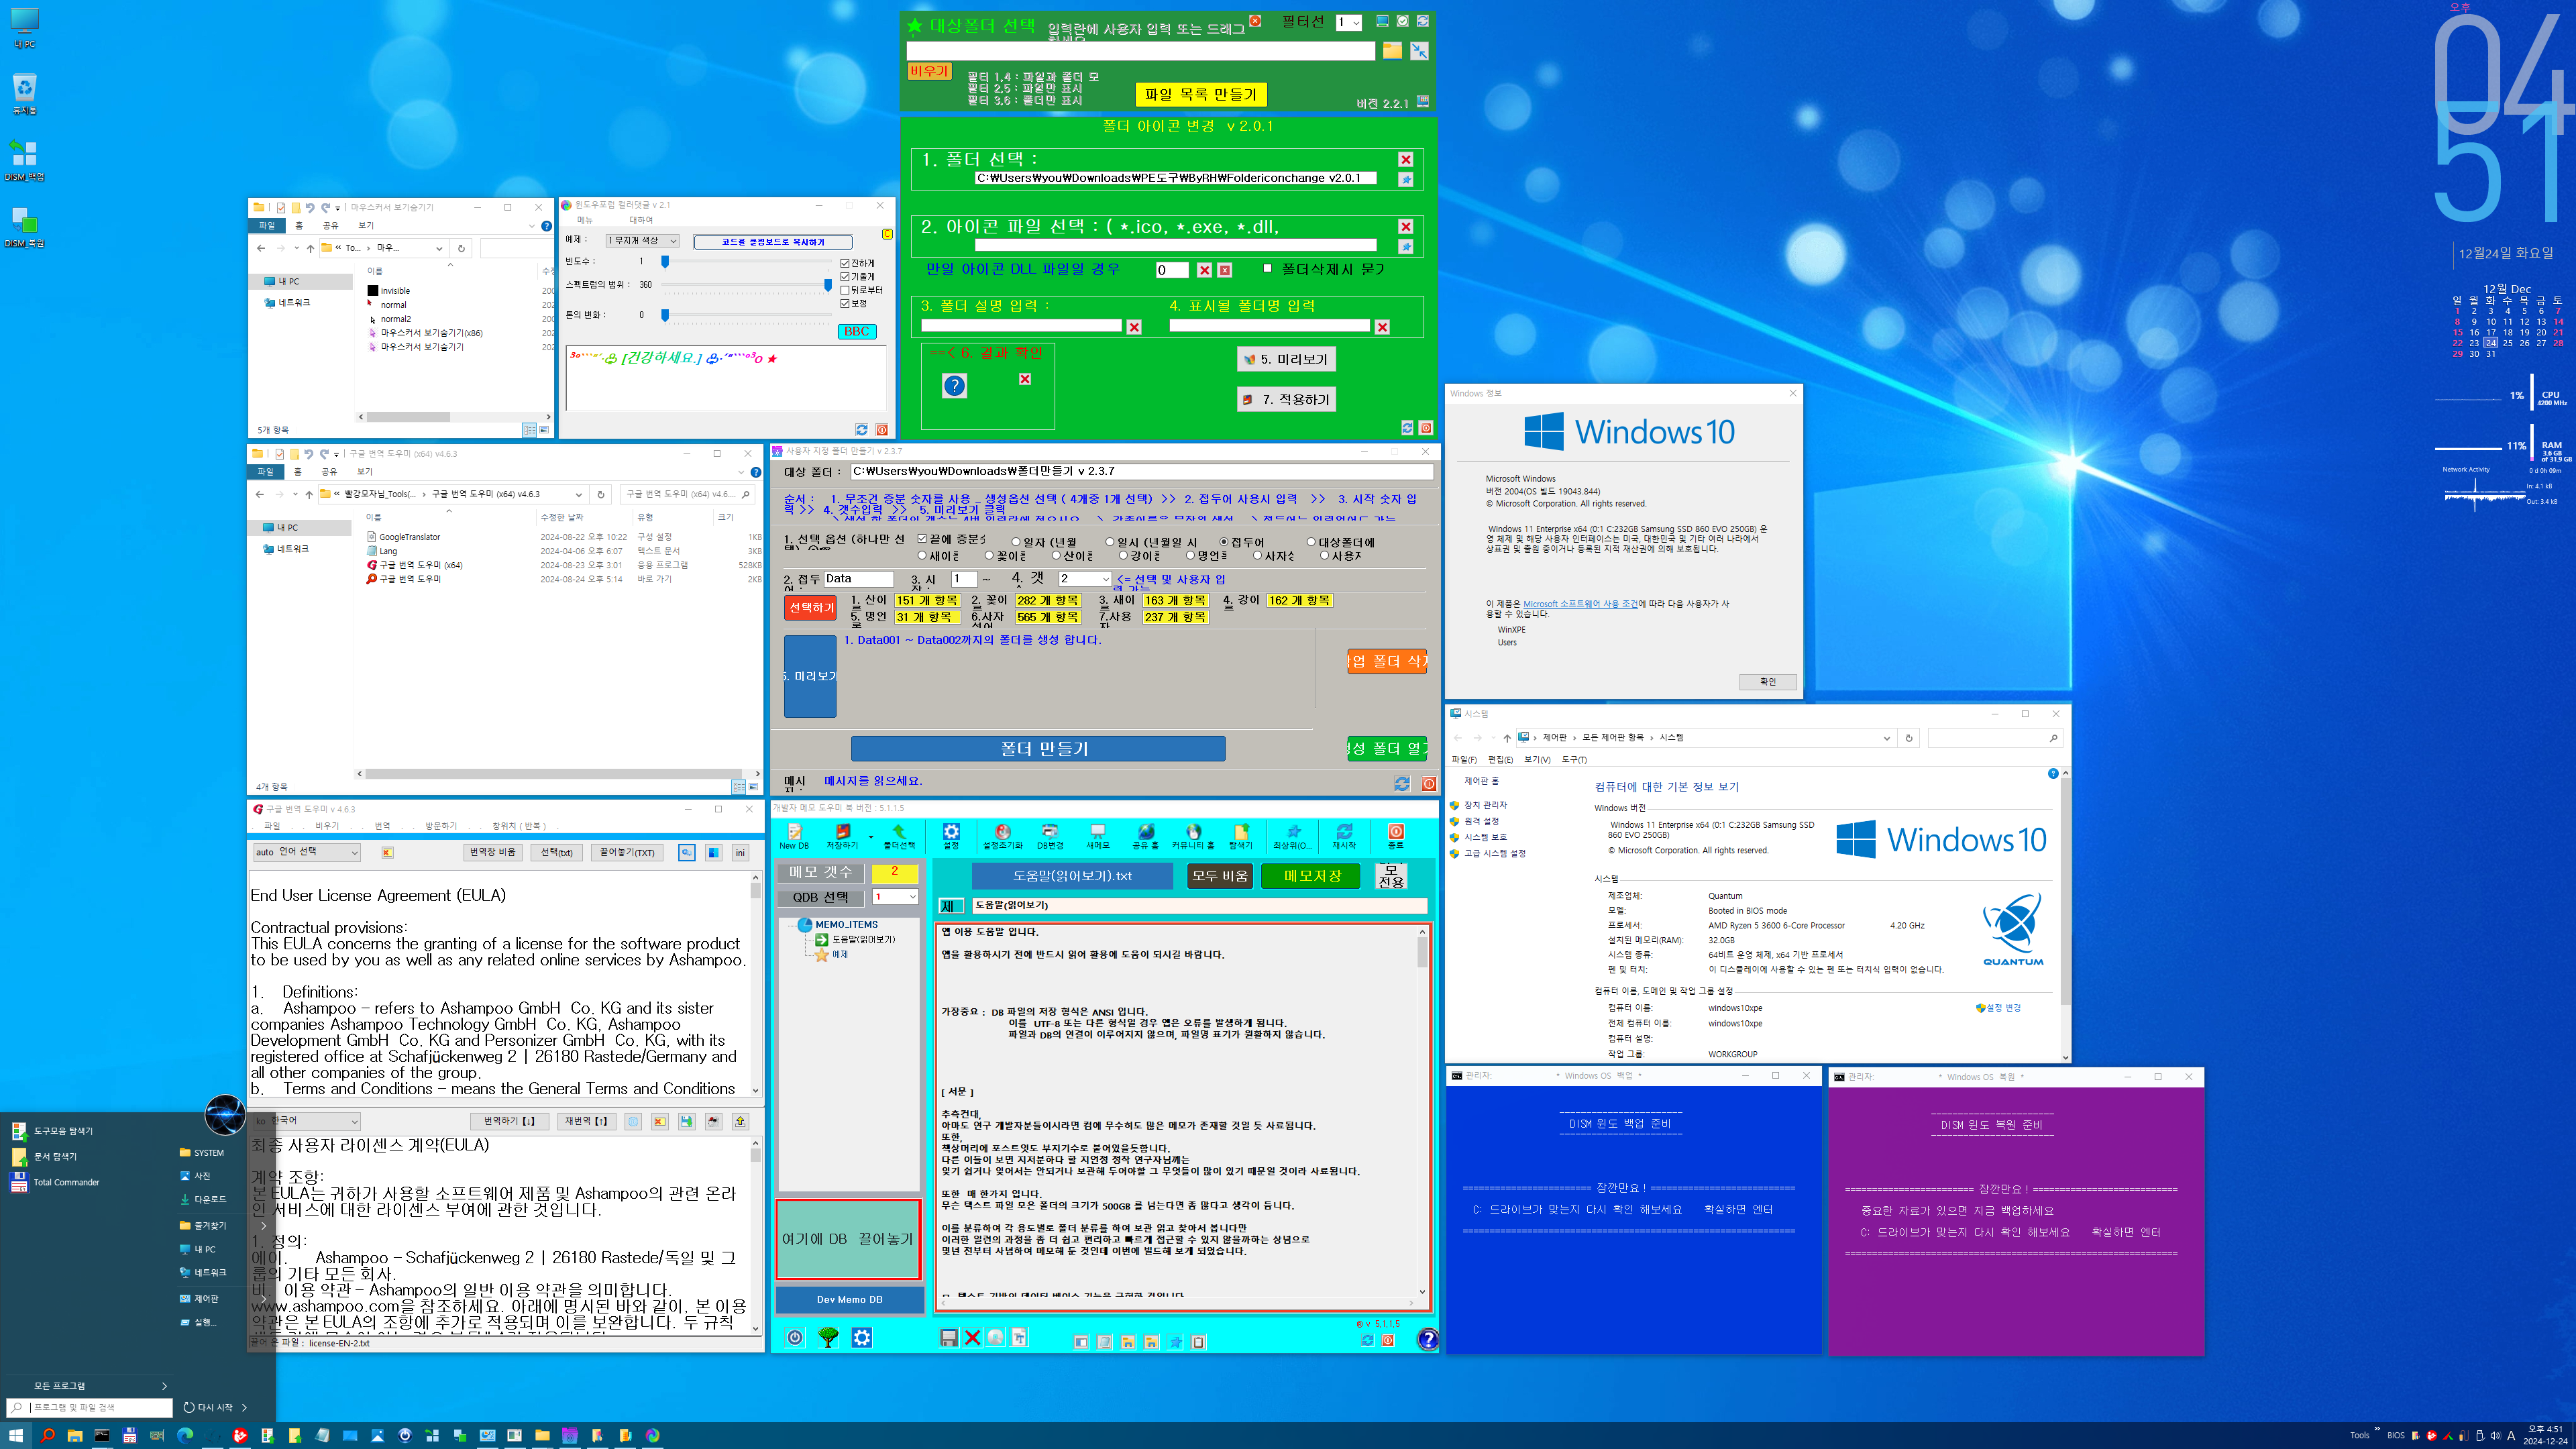Open 필터선 number dropdown at top
Screen dimensions: 2576x1449
click(x=1348, y=22)
